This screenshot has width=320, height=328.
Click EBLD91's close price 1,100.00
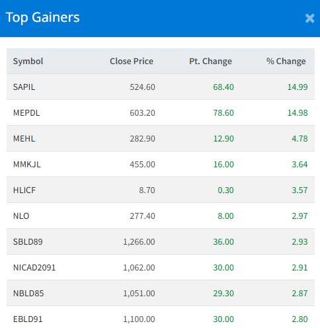(x=139, y=319)
